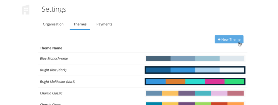Select the Bright Multicolor (dark) theme row
Image resolution: width=278 pixels, height=105 pixels.
[143, 82]
